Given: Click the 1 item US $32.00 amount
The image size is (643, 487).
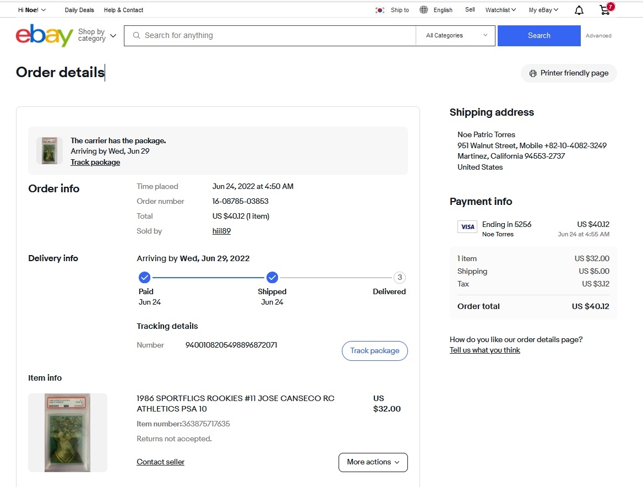Looking at the screenshot, I should pos(592,258).
